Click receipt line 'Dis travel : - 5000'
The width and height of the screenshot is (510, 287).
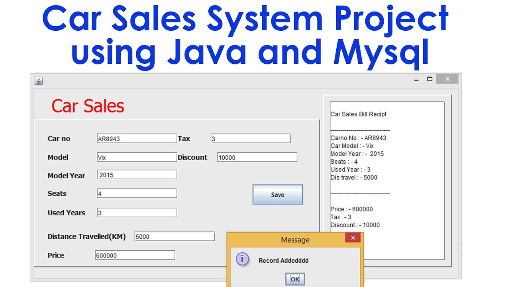pyautogui.click(x=354, y=177)
